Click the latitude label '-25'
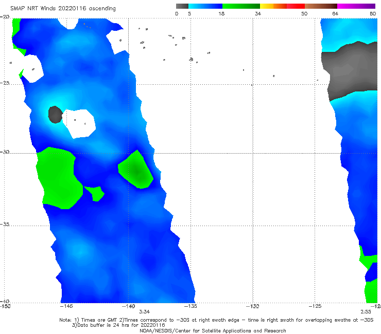Viewport: 381px width, 334px height. click(5, 83)
